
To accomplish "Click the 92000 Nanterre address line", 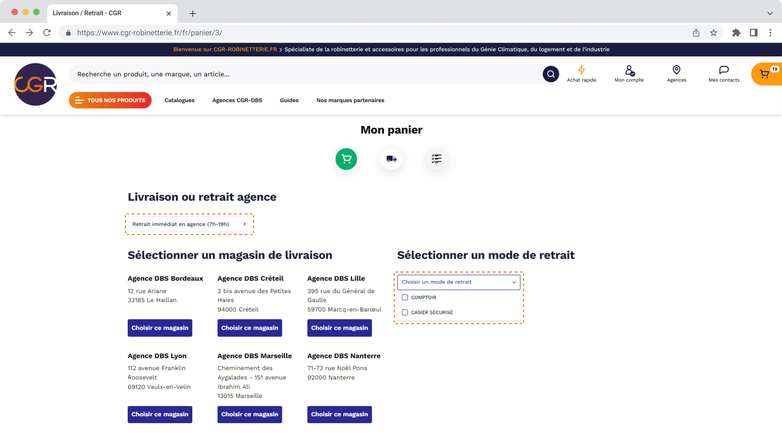I will (x=331, y=378).
